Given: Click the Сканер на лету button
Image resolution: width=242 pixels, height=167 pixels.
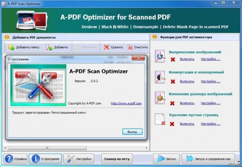Looking at the screenshot, I should click(117, 159).
